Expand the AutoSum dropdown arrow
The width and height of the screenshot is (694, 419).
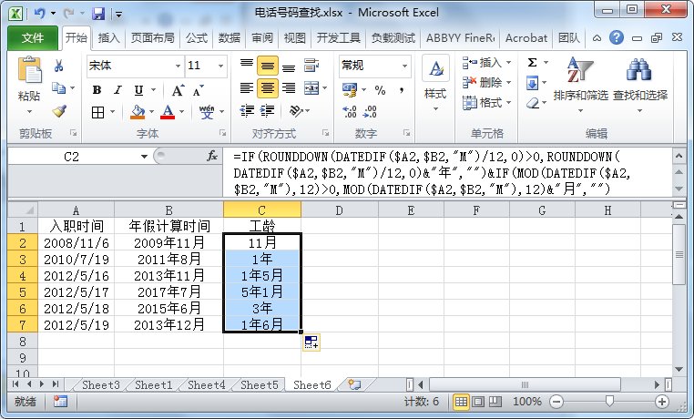[x=546, y=62]
